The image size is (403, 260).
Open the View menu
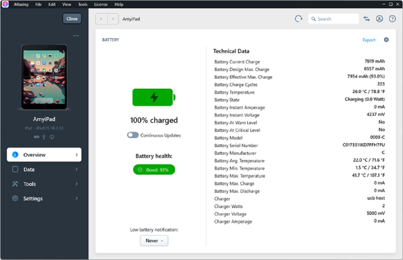pyautogui.click(x=66, y=4)
